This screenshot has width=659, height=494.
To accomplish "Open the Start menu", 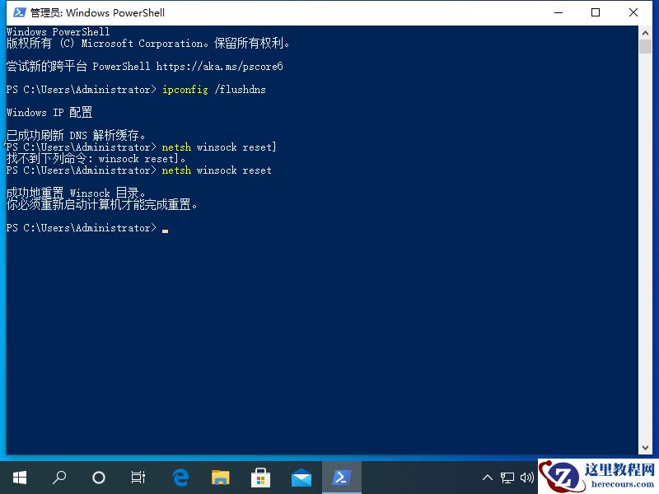I will [x=20, y=478].
